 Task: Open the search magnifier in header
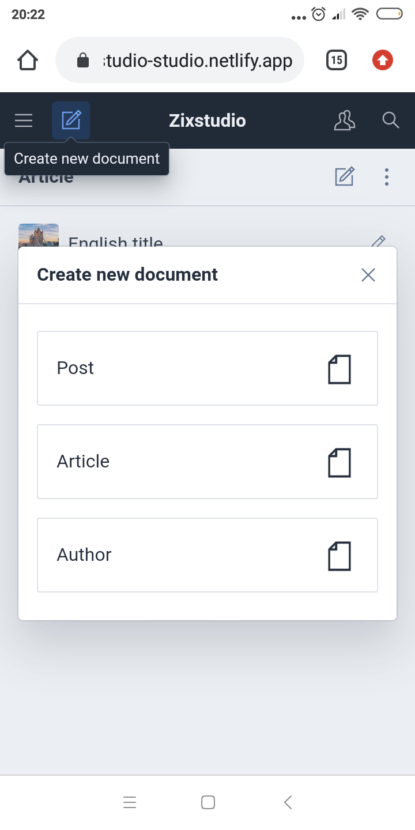[x=391, y=120]
